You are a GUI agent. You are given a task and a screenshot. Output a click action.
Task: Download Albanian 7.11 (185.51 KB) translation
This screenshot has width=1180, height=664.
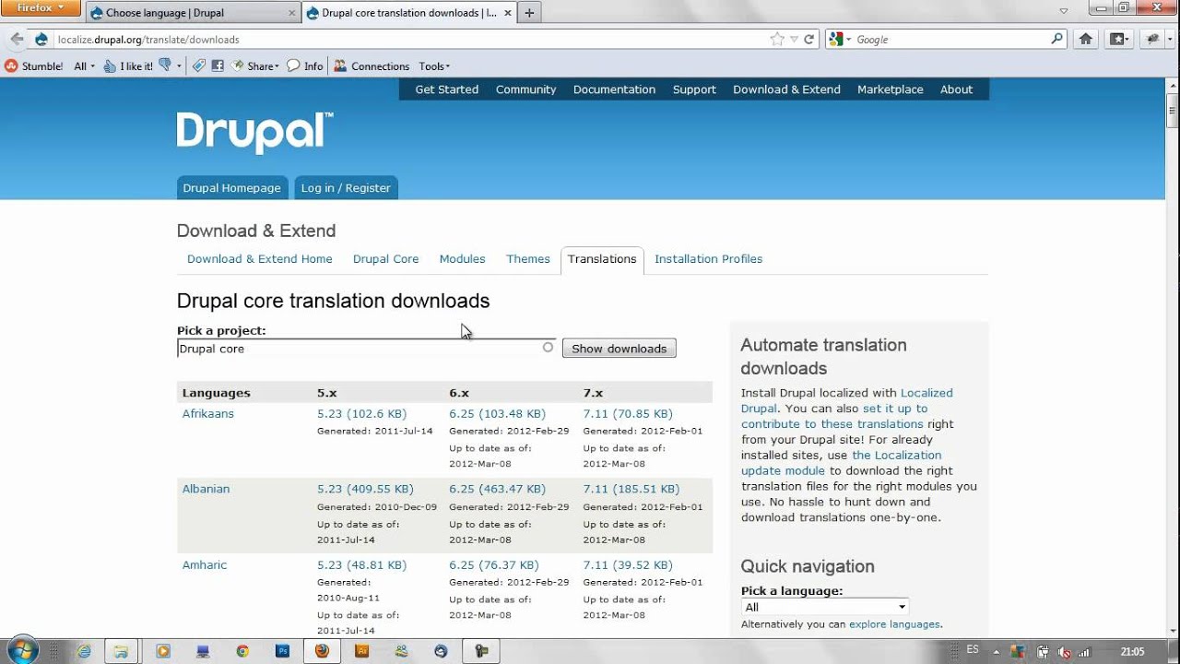click(x=631, y=490)
